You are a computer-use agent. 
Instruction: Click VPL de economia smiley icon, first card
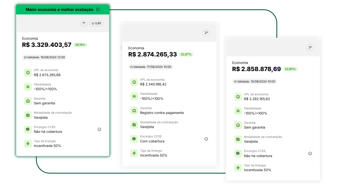(x=28, y=72)
